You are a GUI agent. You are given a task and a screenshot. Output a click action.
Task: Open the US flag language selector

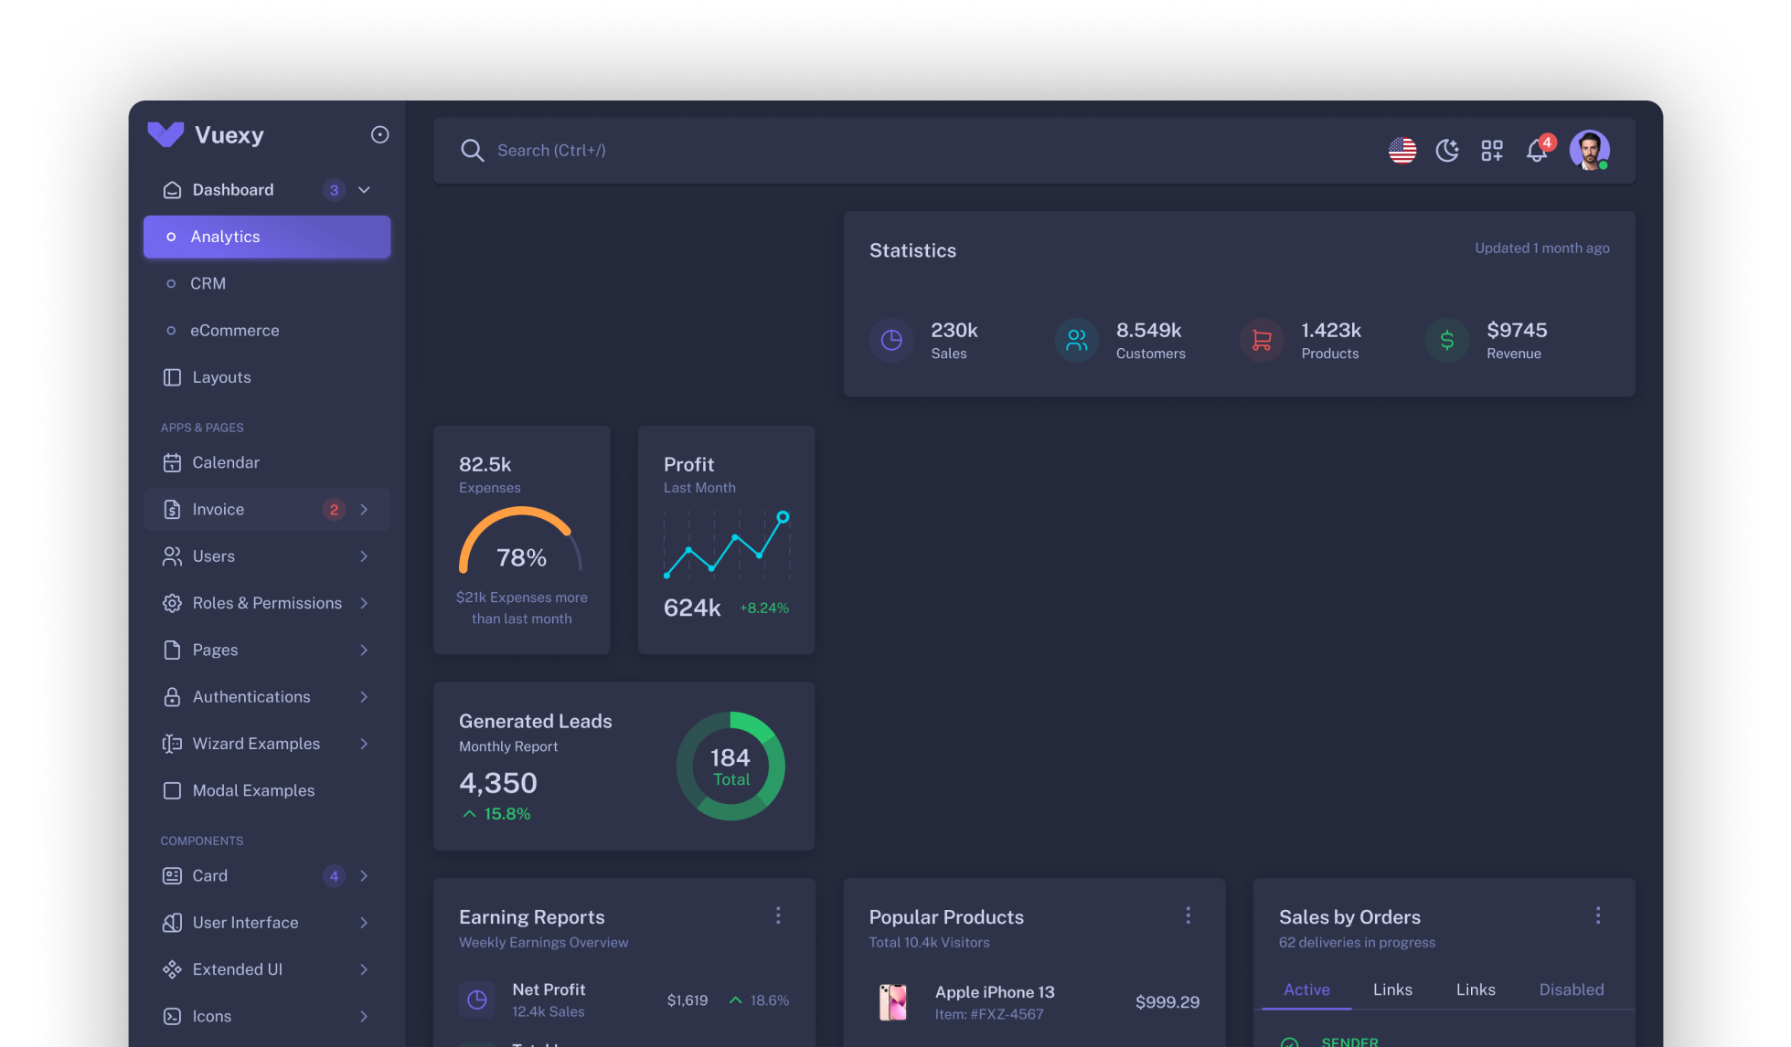pos(1402,150)
